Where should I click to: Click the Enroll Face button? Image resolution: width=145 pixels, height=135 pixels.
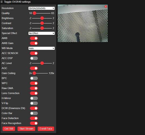pos(46,129)
